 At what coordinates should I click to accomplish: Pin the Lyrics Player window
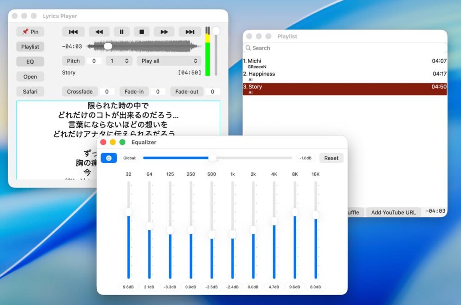30,31
